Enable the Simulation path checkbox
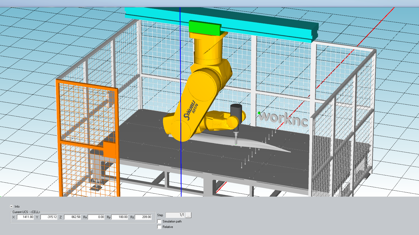 [x=159, y=221]
